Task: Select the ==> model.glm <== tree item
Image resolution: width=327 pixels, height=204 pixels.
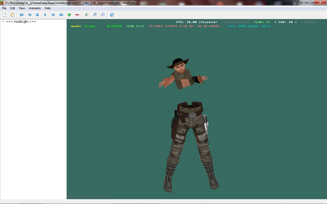Action: point(21,22)
